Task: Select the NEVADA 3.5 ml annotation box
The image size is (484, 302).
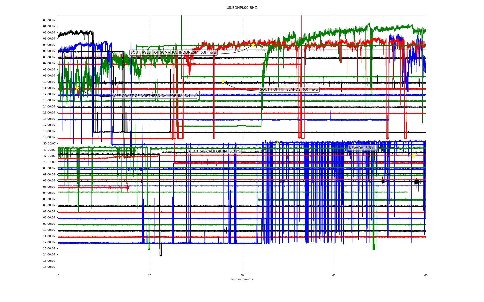Action: [362, 148]
